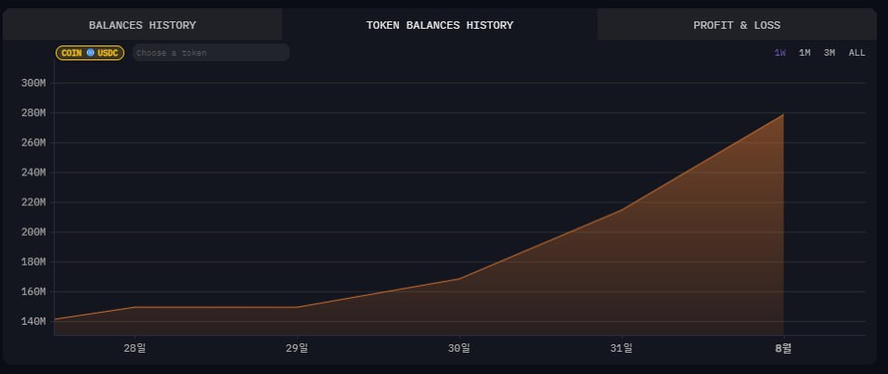Click the 260M y-axis label
The image size is (888, 374).
click(32, 142)
